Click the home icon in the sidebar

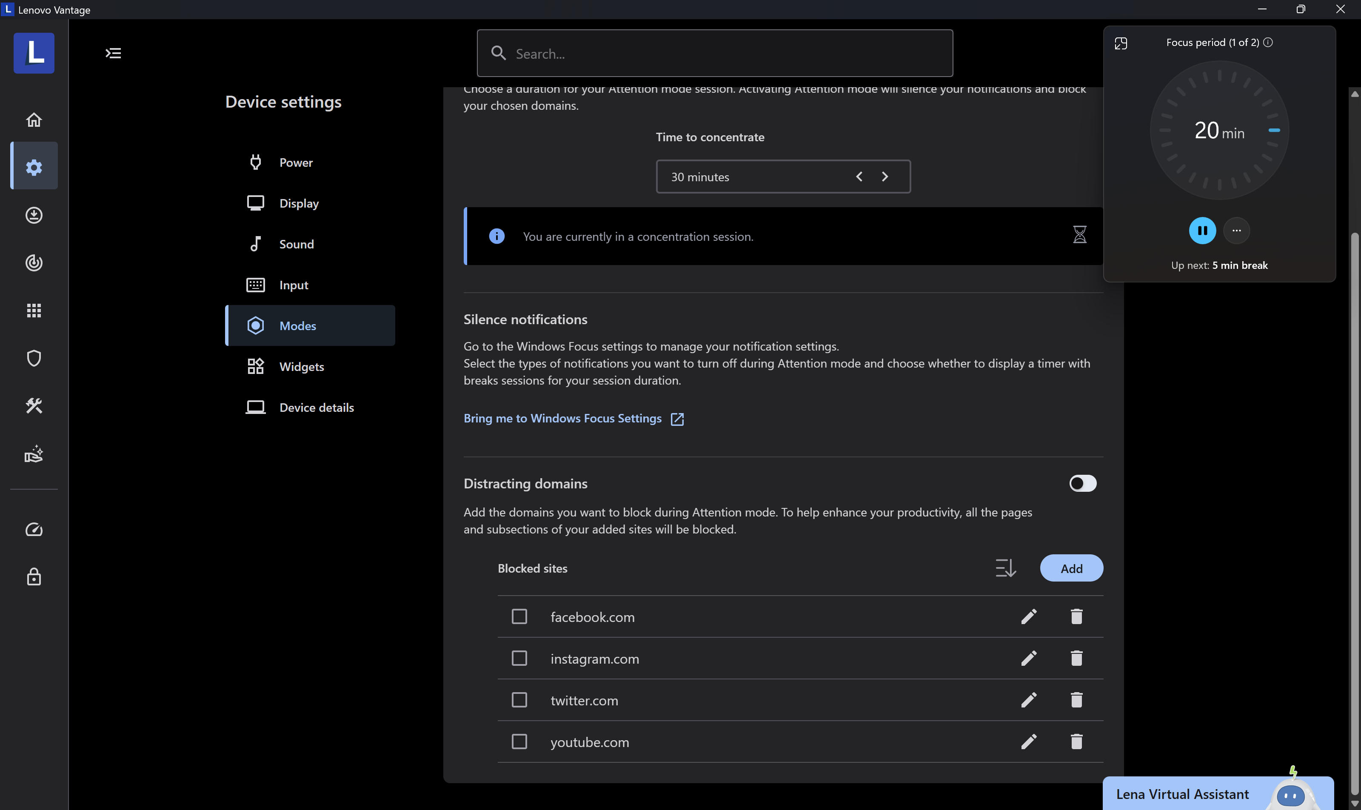(34, 120)
